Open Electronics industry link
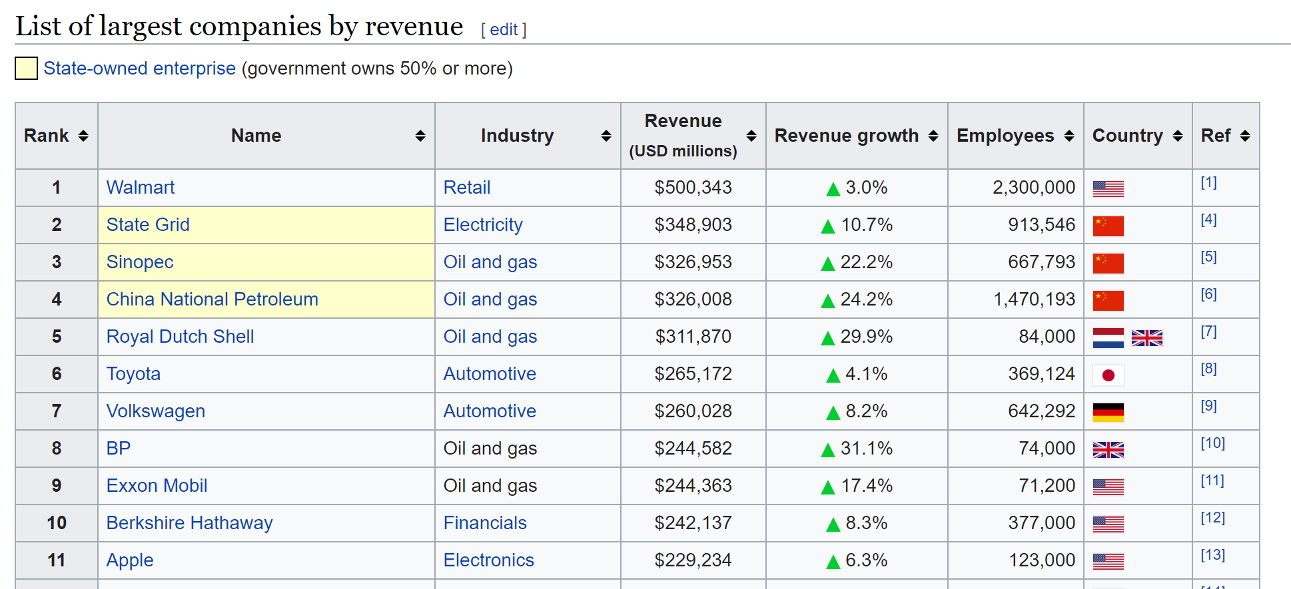Screen dimensions: 1291x589 click(489, 560)
